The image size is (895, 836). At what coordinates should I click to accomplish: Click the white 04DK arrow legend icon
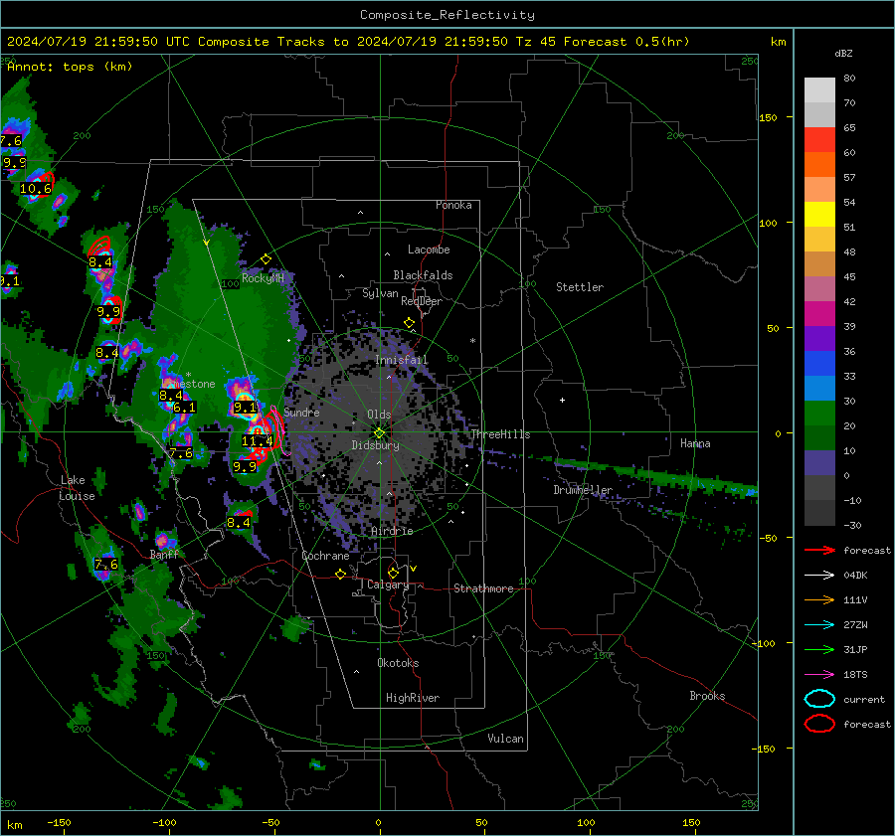tap(819, 576)
